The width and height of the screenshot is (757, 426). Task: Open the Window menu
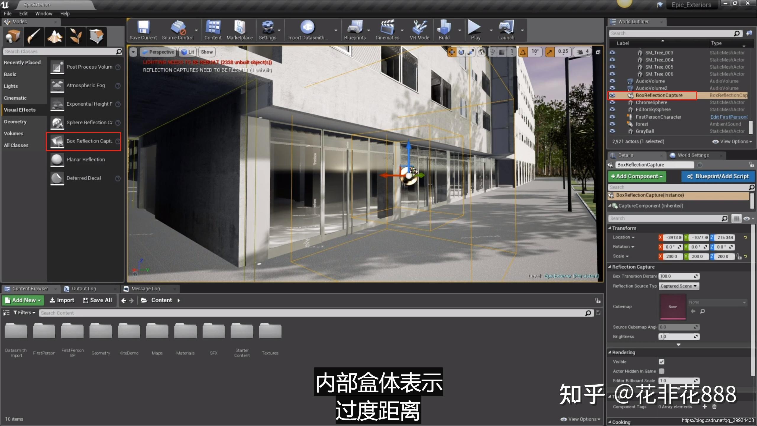point(44,14)
